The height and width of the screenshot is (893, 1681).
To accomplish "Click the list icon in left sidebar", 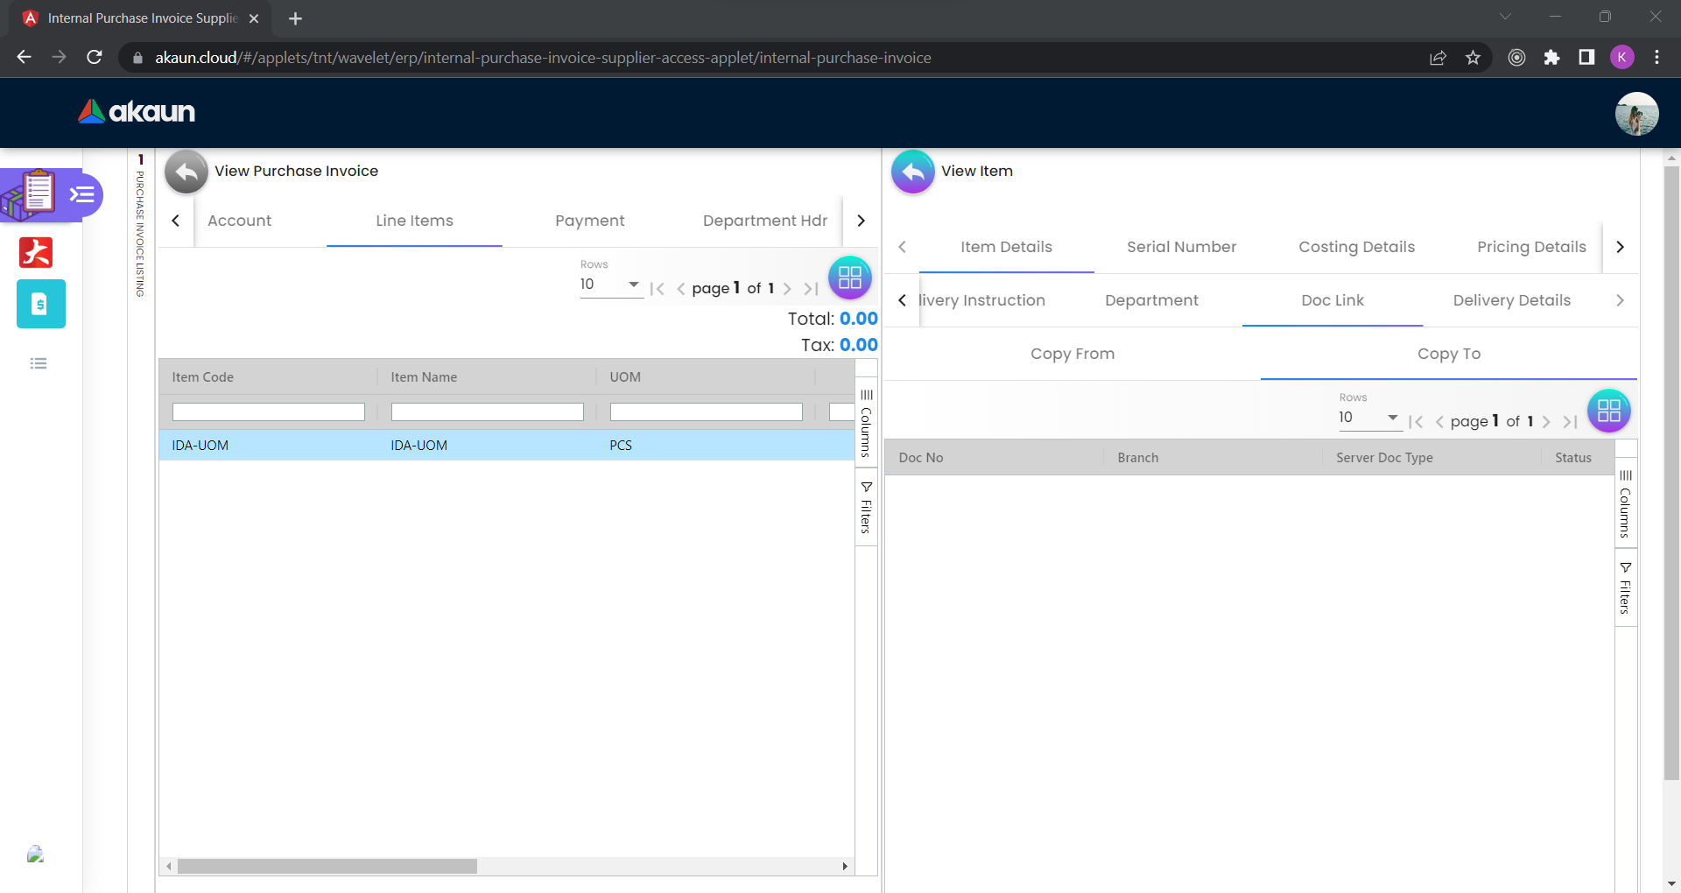I will click(x=39, y=363).
